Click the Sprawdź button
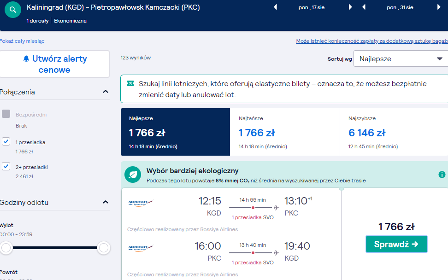Image resolution: width=448 pixels, height=280 pixels. point(396,244)
